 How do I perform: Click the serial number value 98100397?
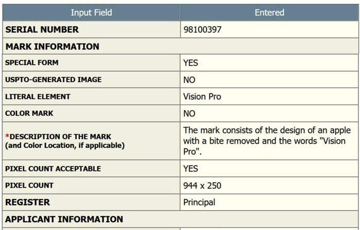(202, 30)
